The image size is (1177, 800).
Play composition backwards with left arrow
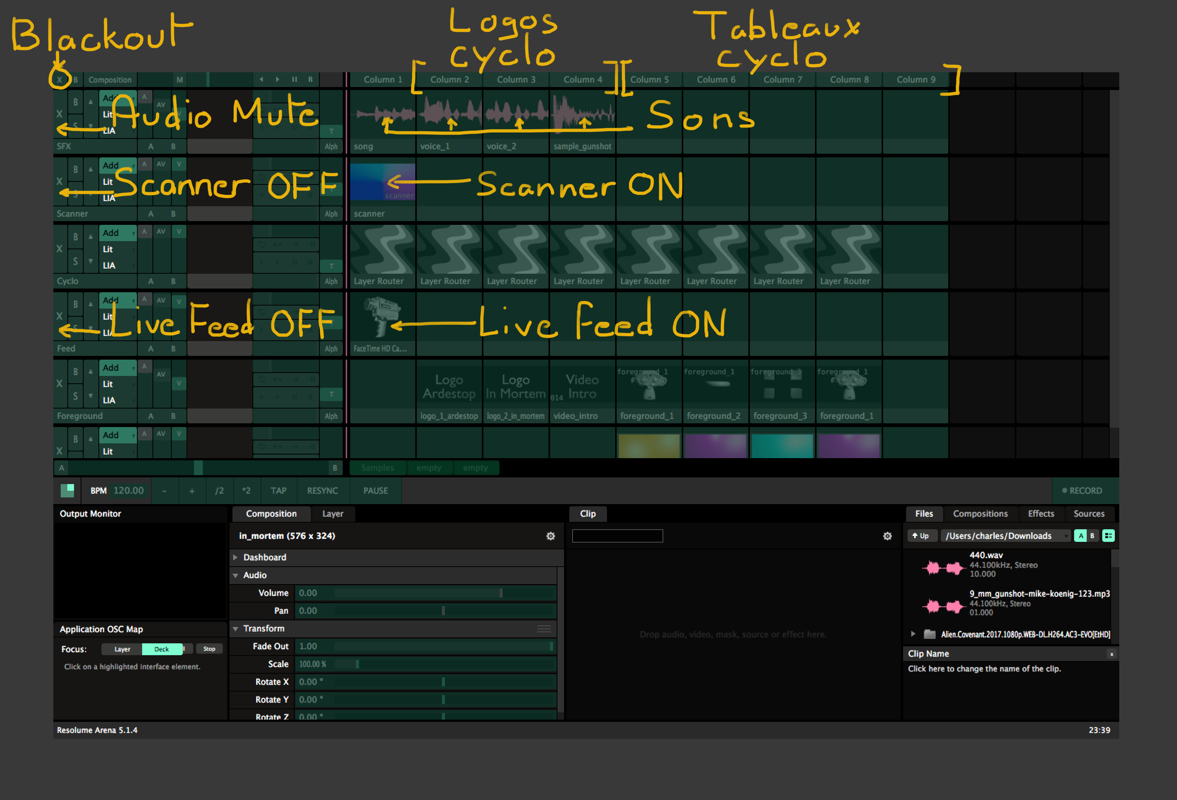(x=261, y=80)
